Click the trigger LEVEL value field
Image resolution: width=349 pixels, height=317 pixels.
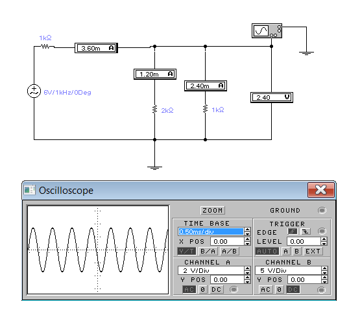(304, 241)
